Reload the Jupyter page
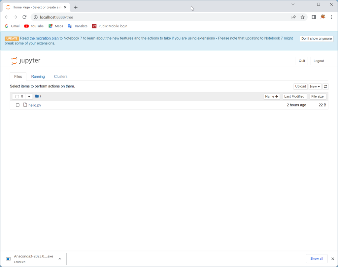 [24, 17]
